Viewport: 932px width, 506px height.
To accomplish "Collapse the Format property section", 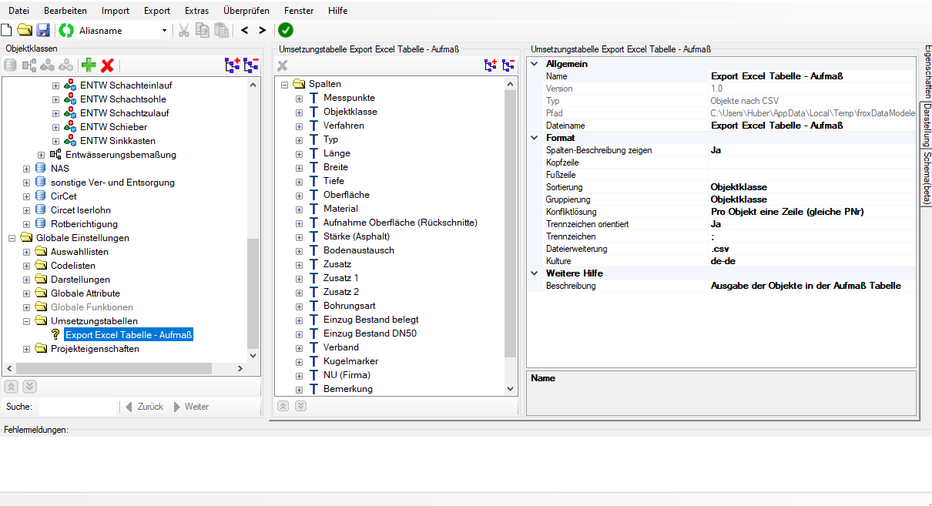I will pyautogui.click(x=535, y=138).
